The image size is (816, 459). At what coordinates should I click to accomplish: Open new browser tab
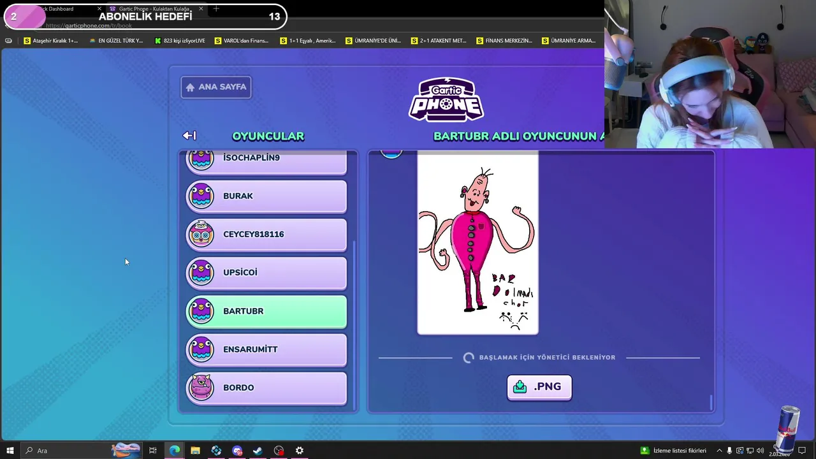click(216, 9)
